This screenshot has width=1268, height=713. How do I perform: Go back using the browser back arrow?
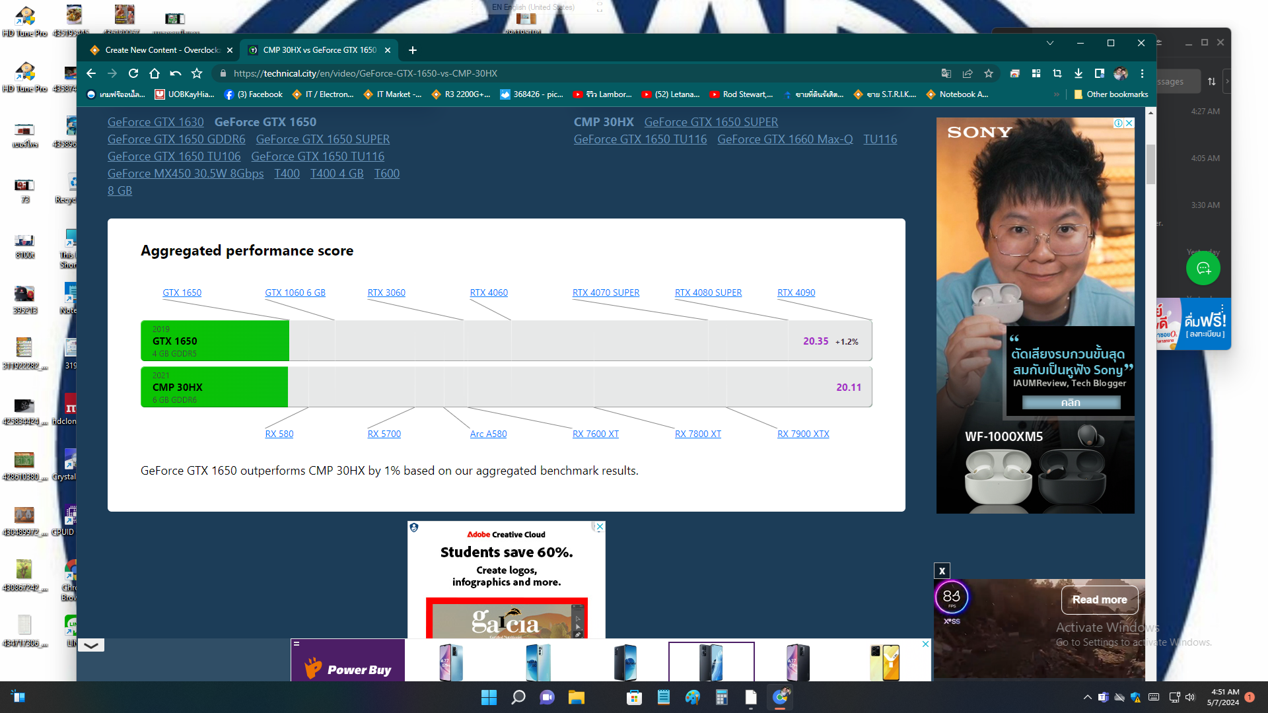tap(91, 73)
